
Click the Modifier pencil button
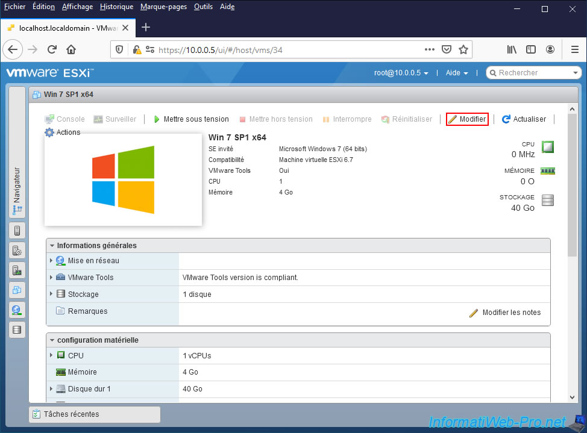coord(467,119)
